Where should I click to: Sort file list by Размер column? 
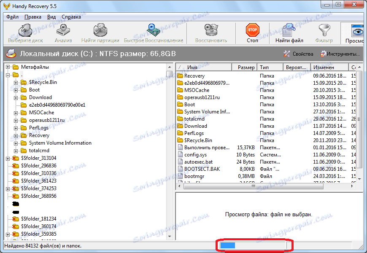click(244, 67)
